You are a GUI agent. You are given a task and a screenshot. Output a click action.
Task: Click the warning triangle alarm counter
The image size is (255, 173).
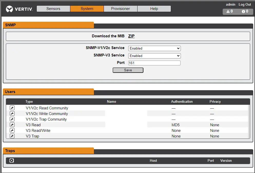[x=230, y=11]
